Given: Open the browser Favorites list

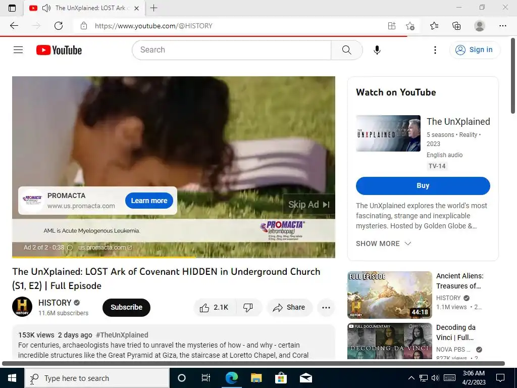Looking at the screenshot, I should [x=434, y=26].
